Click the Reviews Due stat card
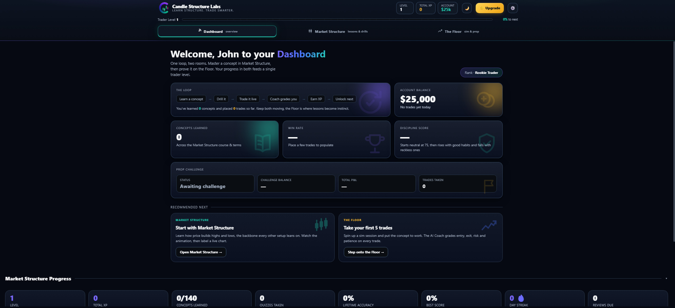675x308 pixels. (628, 299)
